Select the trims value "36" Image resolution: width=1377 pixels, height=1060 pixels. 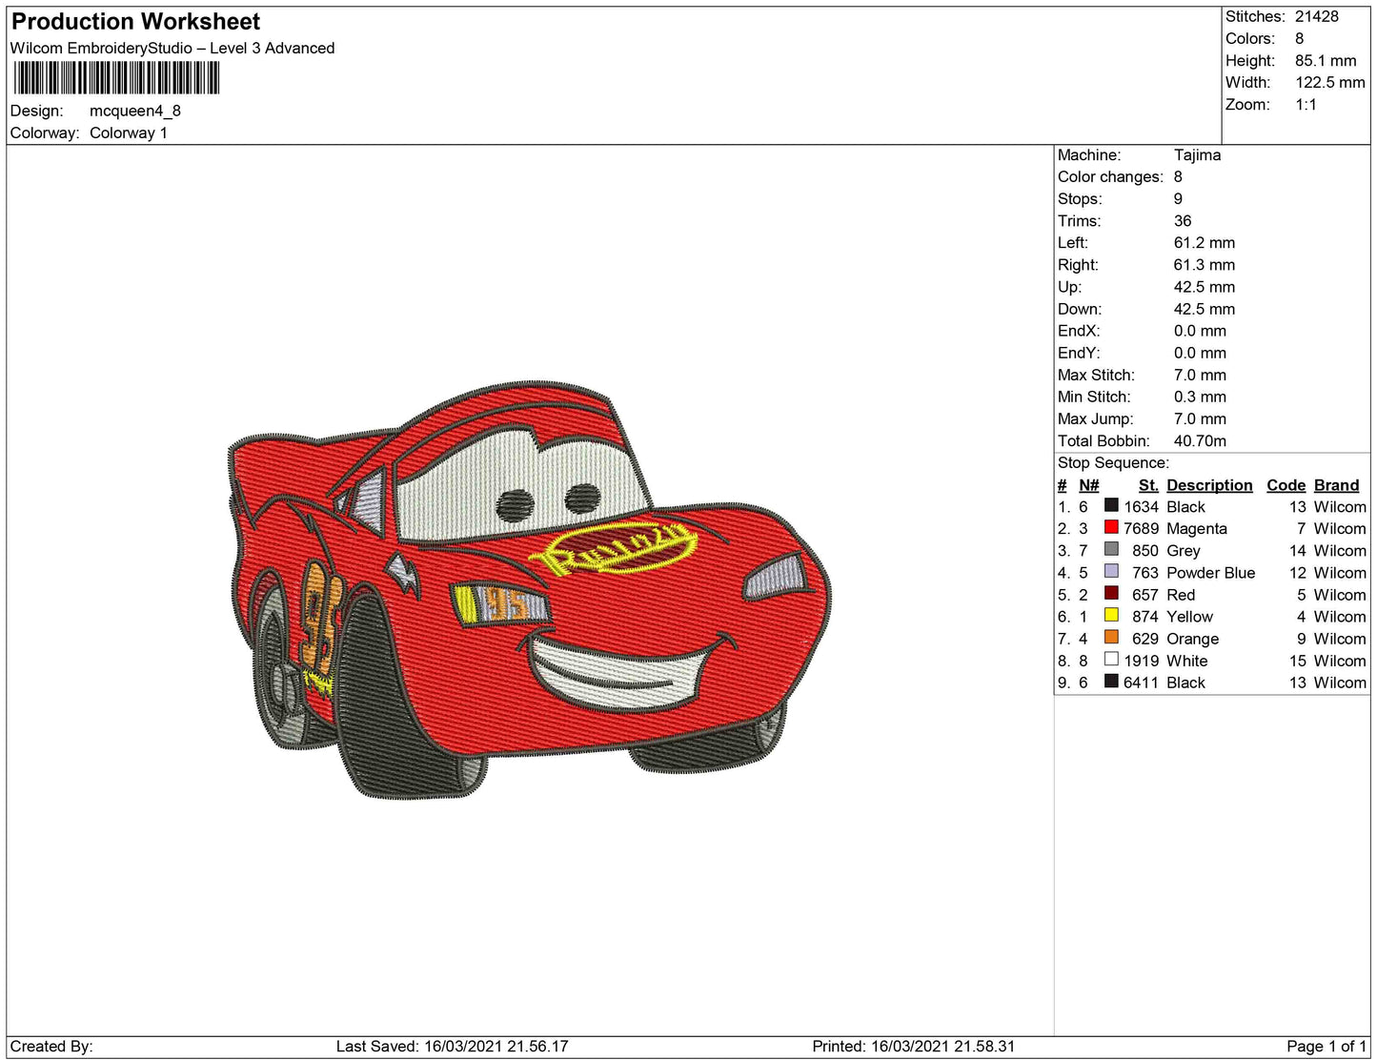click(x=1183, y=220)
